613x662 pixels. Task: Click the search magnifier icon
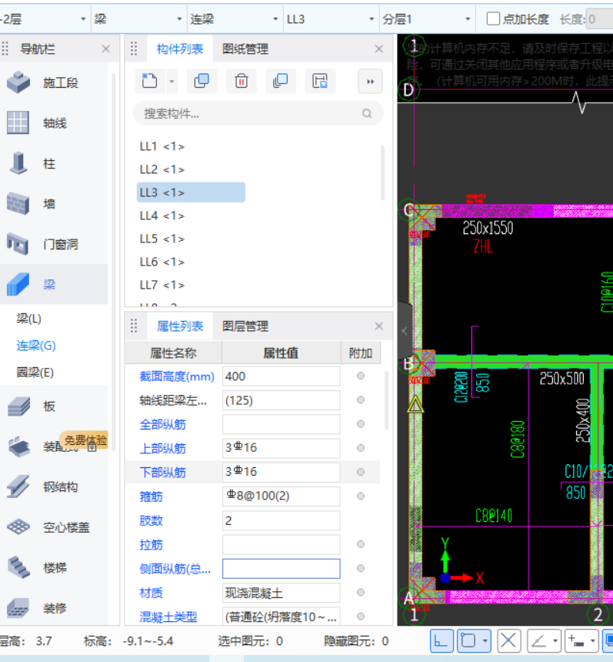(367, 113)
